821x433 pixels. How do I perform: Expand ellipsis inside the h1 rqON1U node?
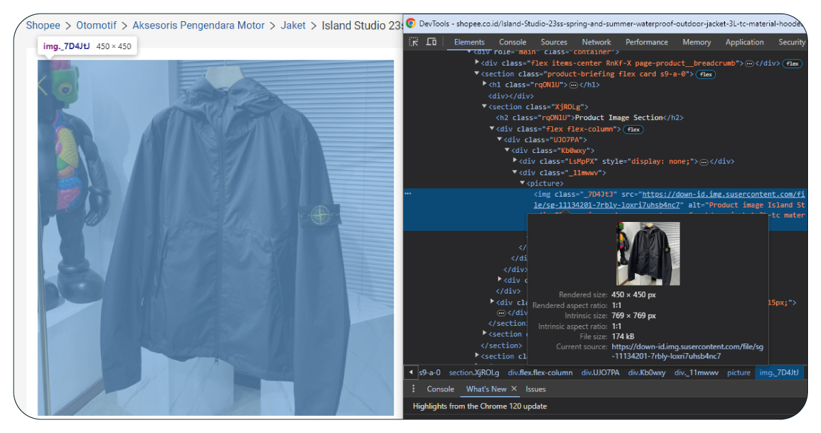tap(573, 85)
